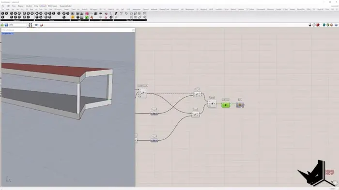
Task: Pick the solid arrow icon in Util panel
Action: click(x=101, y=14)
